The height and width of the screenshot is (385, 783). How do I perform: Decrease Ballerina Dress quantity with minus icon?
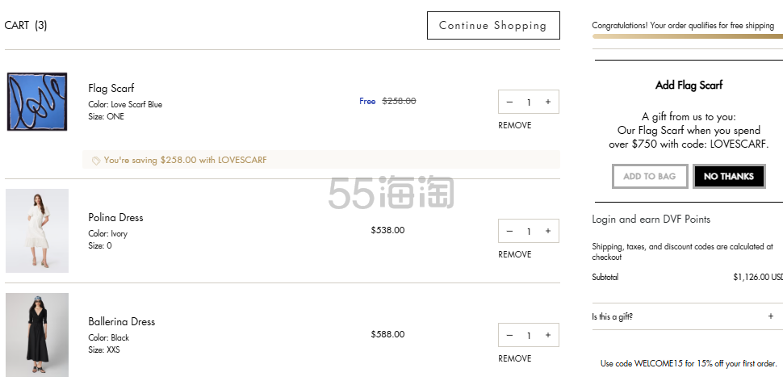(509, 335)
